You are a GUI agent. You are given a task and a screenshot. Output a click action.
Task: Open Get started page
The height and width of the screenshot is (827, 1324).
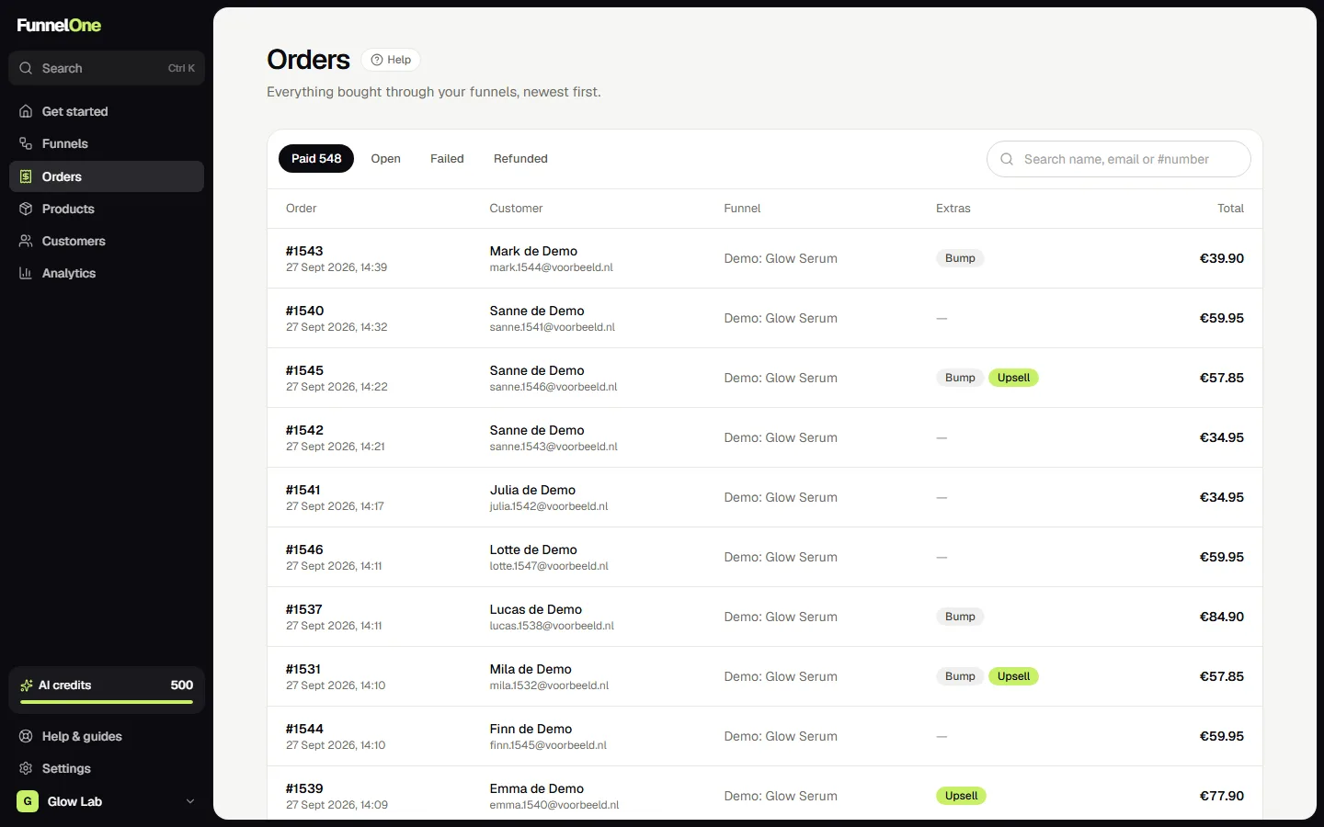(x=107, y=111)
